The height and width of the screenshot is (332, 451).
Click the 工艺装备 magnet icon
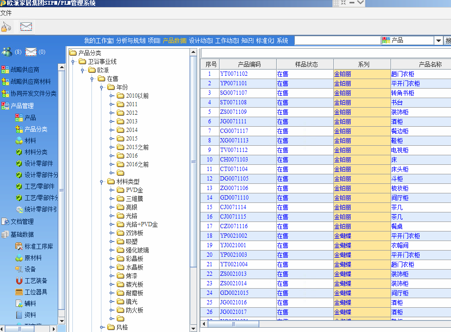click(x=19, y=281)
